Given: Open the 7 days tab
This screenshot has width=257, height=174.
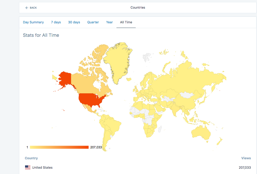Looking at the screenshot, I should [56, 22].
